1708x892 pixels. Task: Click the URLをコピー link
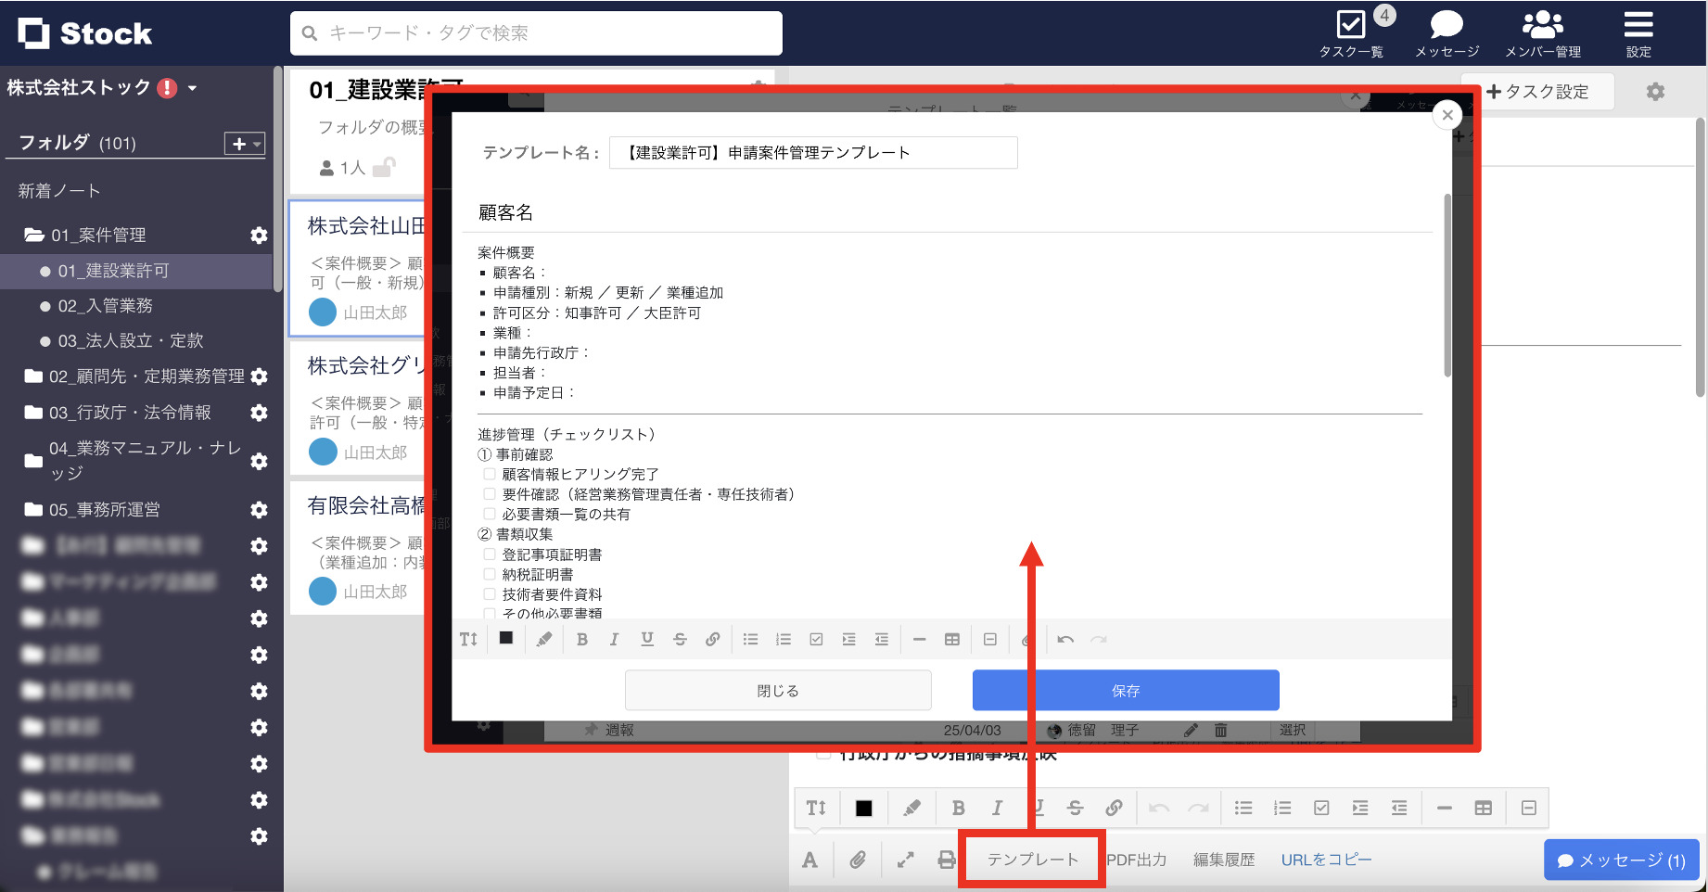coord(1324,859)
